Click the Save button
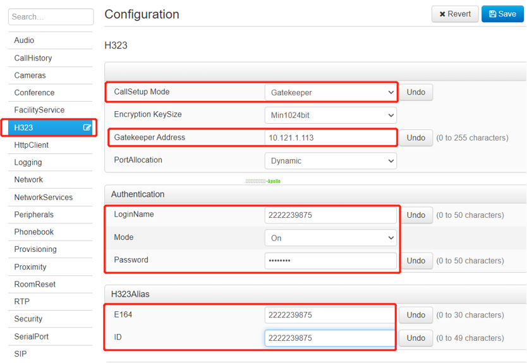527x363 pixels. 502,14
